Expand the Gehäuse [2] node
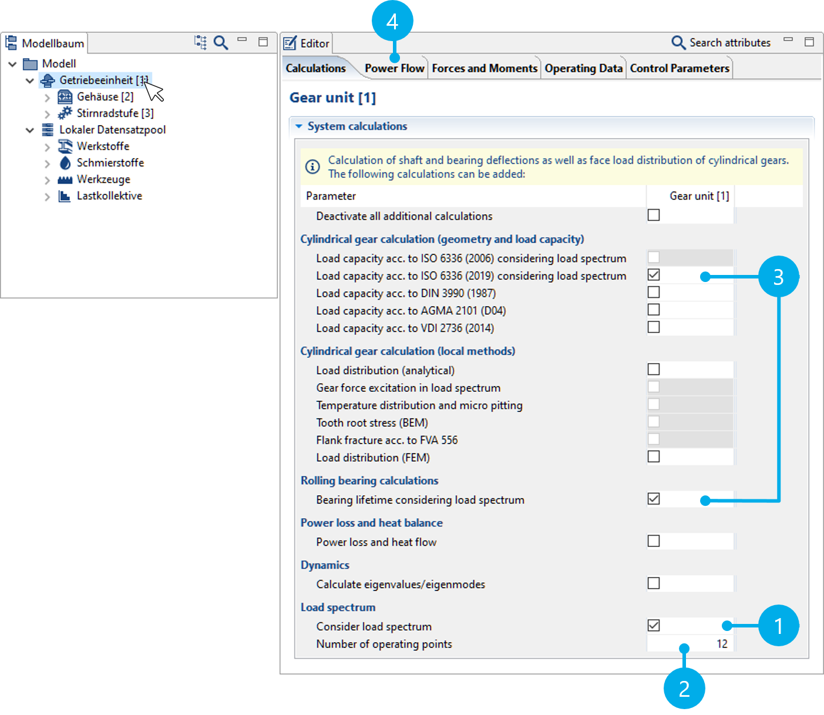The width and height of the screenshot is (824, 715). point(48,98)
